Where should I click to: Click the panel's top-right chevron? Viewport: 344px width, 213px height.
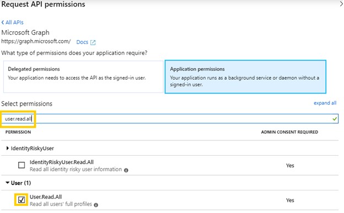[x=341, y=4]
